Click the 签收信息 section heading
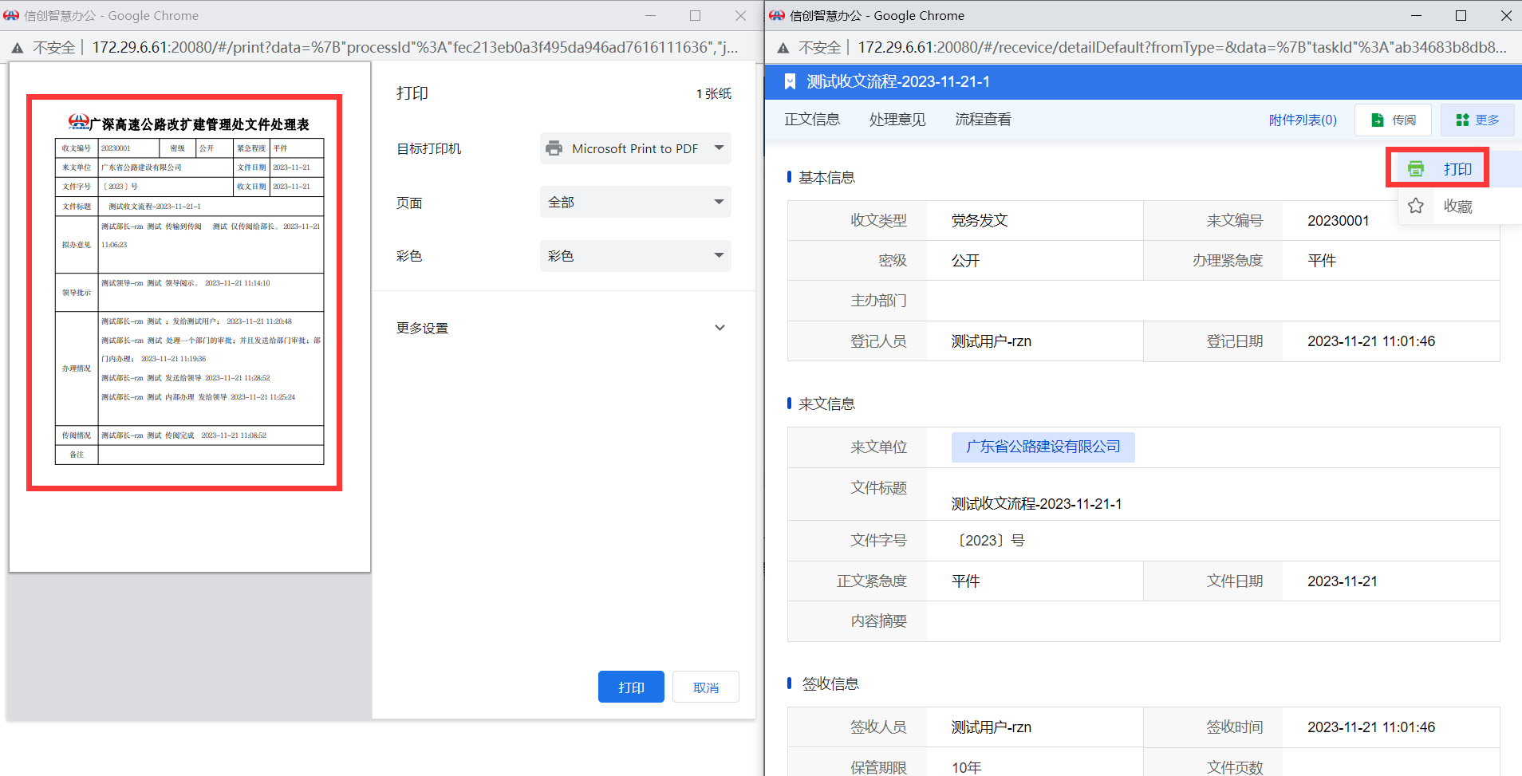This screenshot has height=776, width=1522. (830, 683)
